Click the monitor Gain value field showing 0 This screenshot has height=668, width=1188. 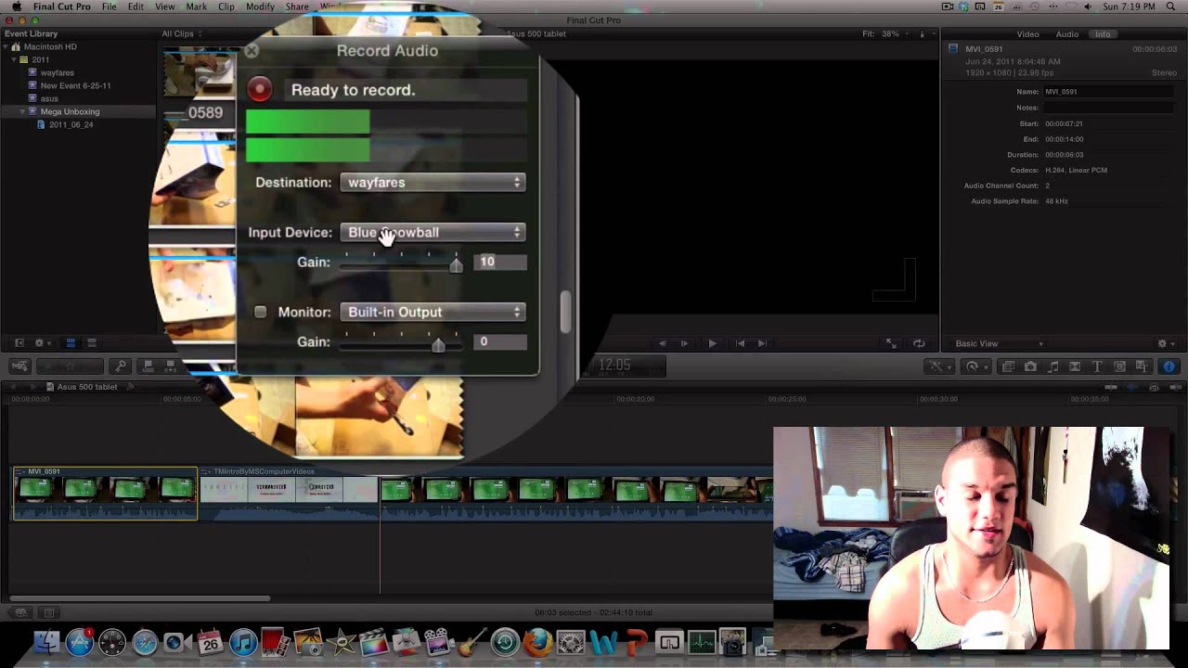pyautogui.click(x=501, y=342)
